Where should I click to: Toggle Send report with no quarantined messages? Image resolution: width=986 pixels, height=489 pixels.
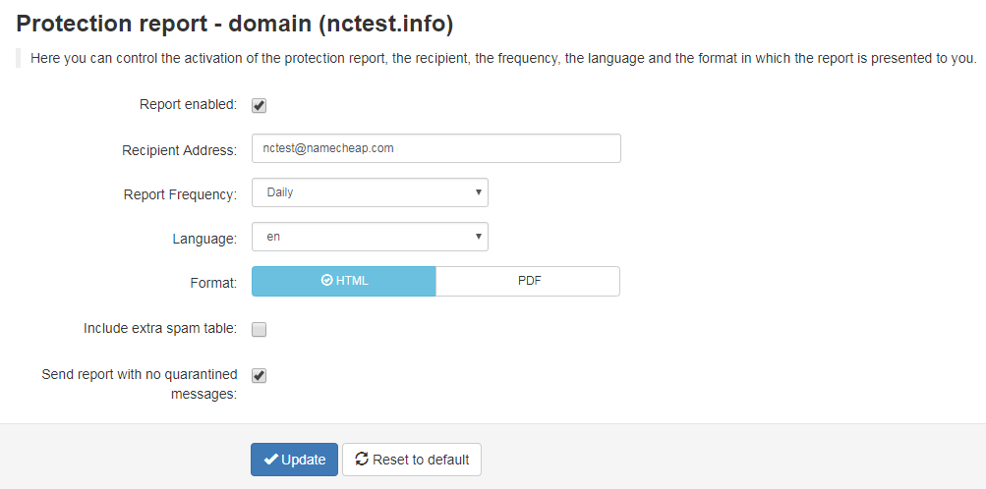coord(260,375)
